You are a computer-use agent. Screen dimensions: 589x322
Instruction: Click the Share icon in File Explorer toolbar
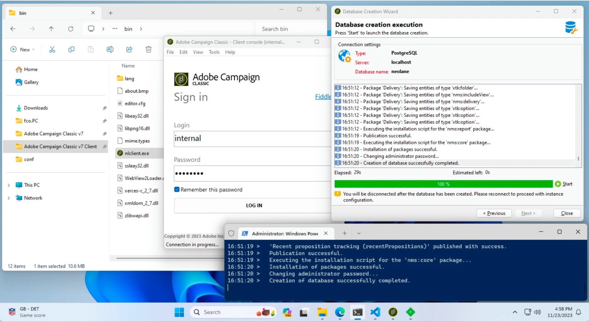click(x=129, y=49)
